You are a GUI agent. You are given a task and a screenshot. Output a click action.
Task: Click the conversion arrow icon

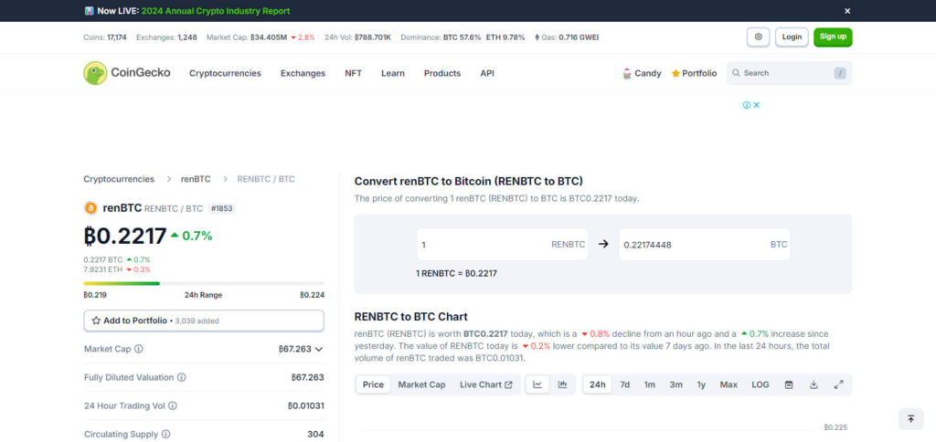pyautogui.click(x=603, y=244)
